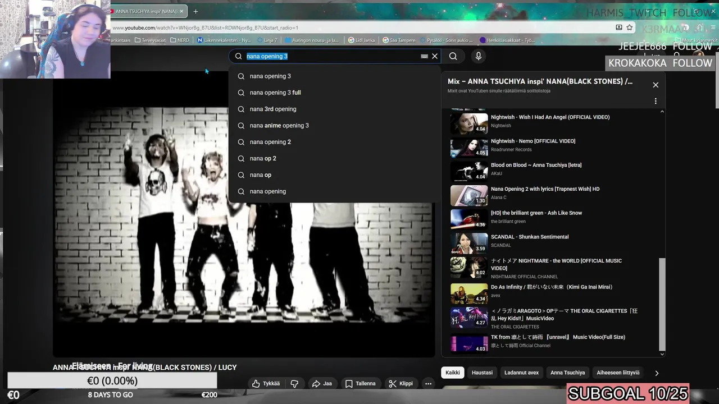Play SCANDAL - Shunkan Sentimental
Image resolution: width=719 pixels, height=404 pixels.
coord(529,237)
